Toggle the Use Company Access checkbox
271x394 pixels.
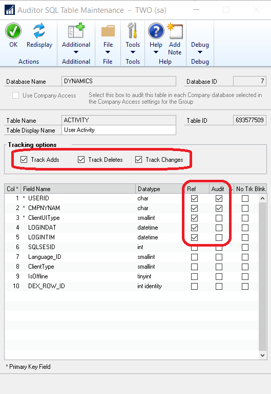tap(15, 96)
